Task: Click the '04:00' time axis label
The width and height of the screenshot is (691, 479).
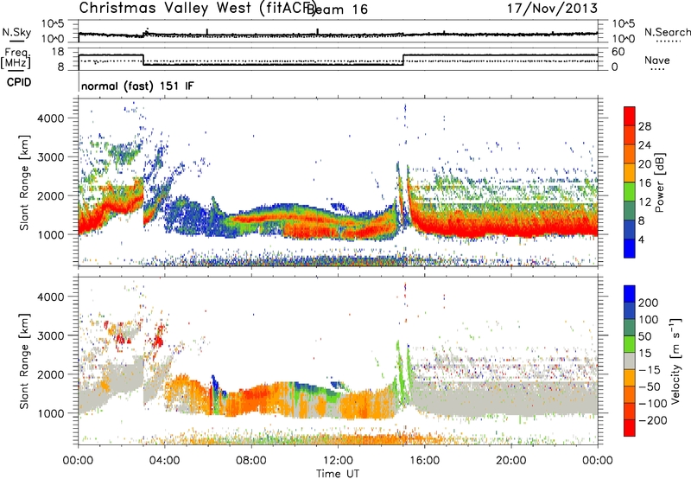Action: (164, 461)
